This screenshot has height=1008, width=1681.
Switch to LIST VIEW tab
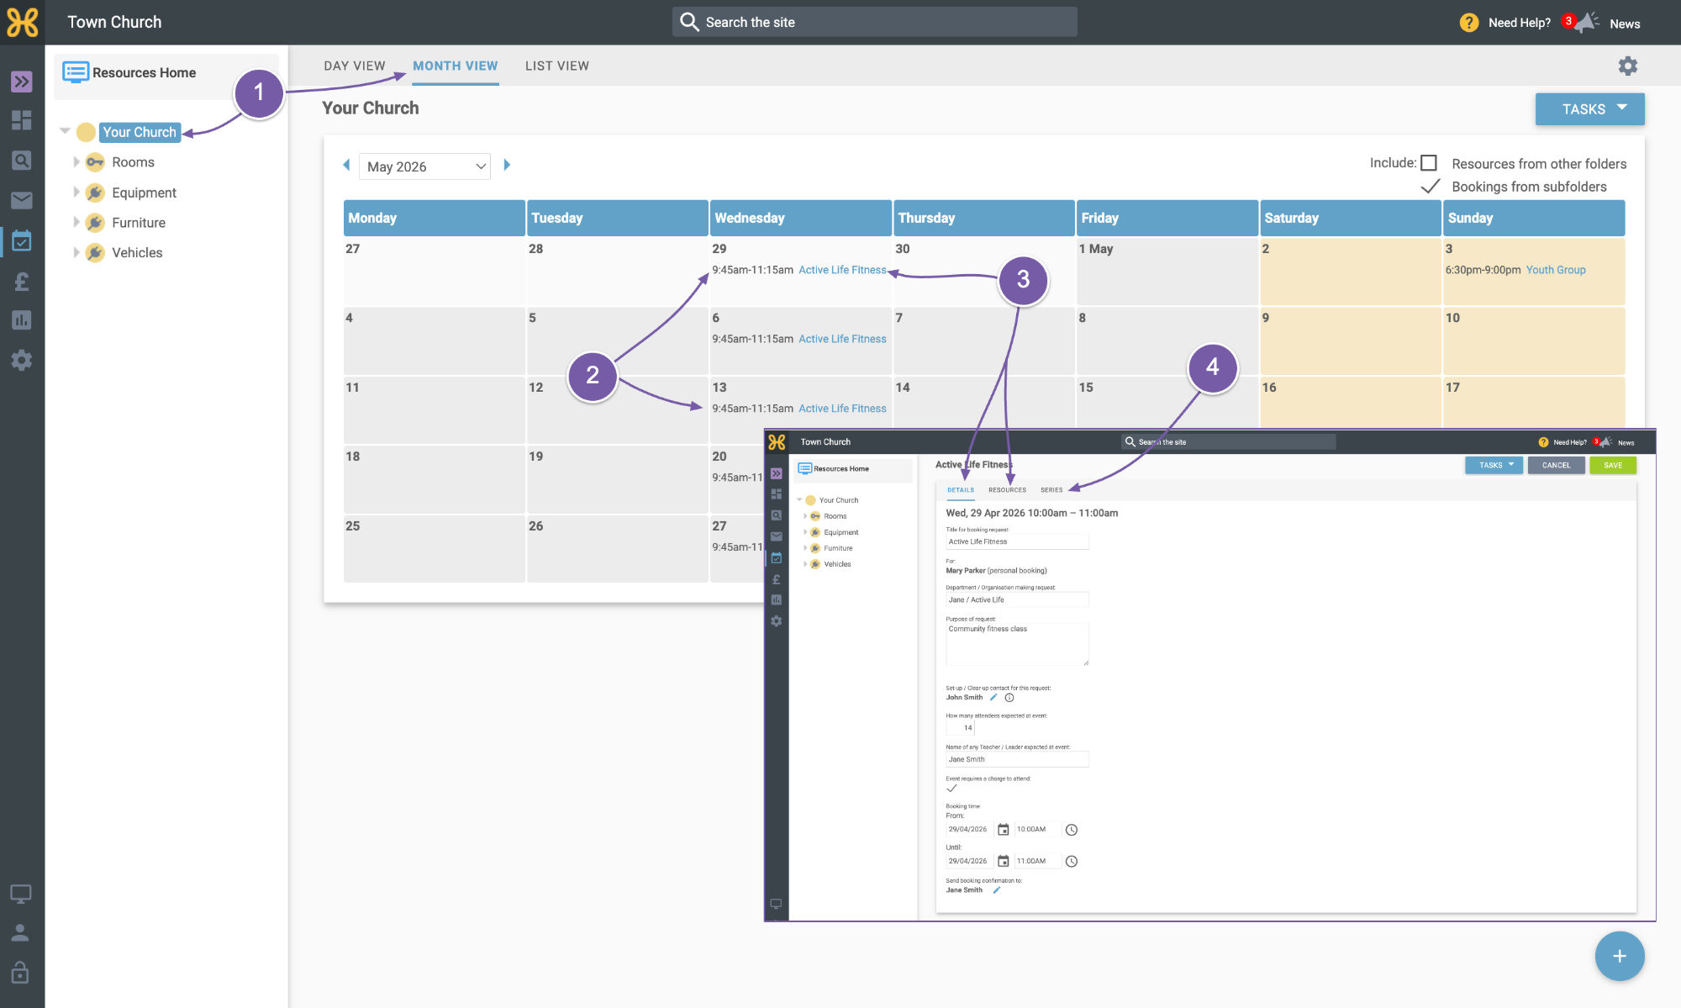pyautogui.click(x=557, y=66)
